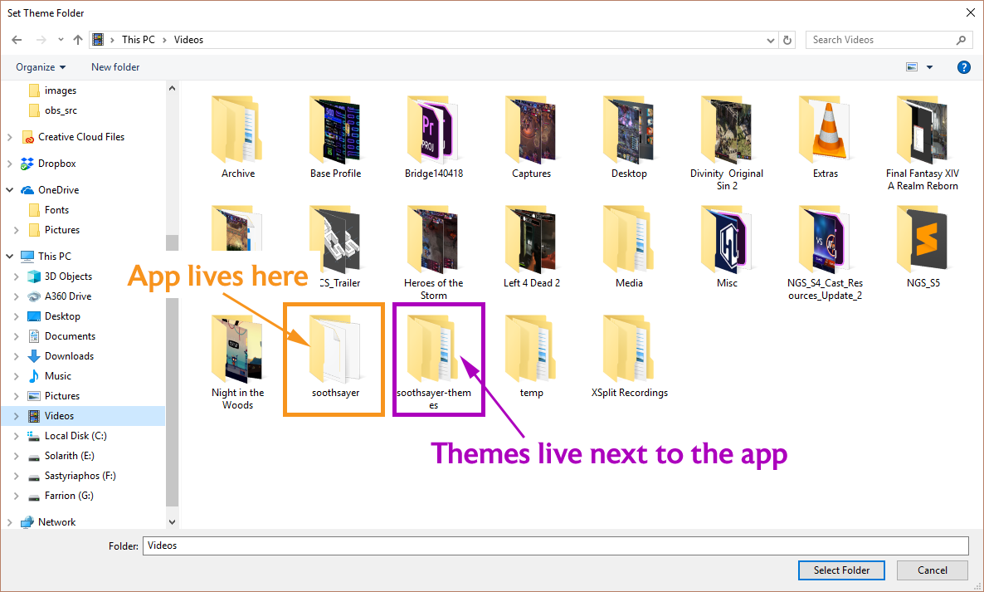Select Final Fantasy XIV A Realm Reborn folder

pos(923,144)
